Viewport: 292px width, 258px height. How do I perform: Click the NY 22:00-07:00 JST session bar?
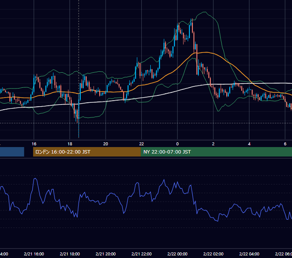pos(216,152)
